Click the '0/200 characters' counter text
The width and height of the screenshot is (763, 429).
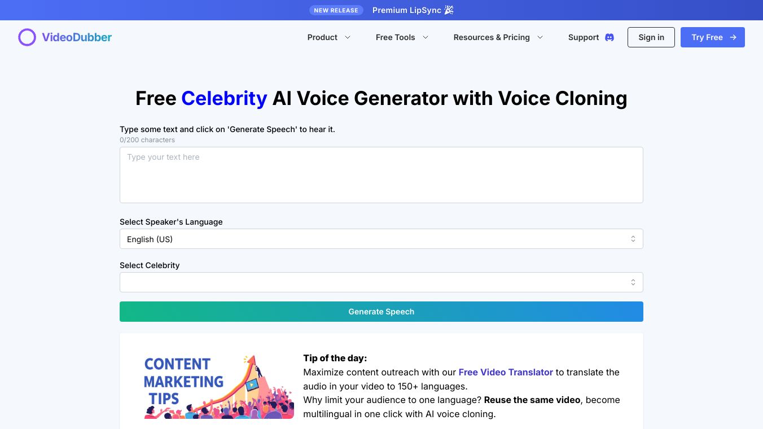147,140
